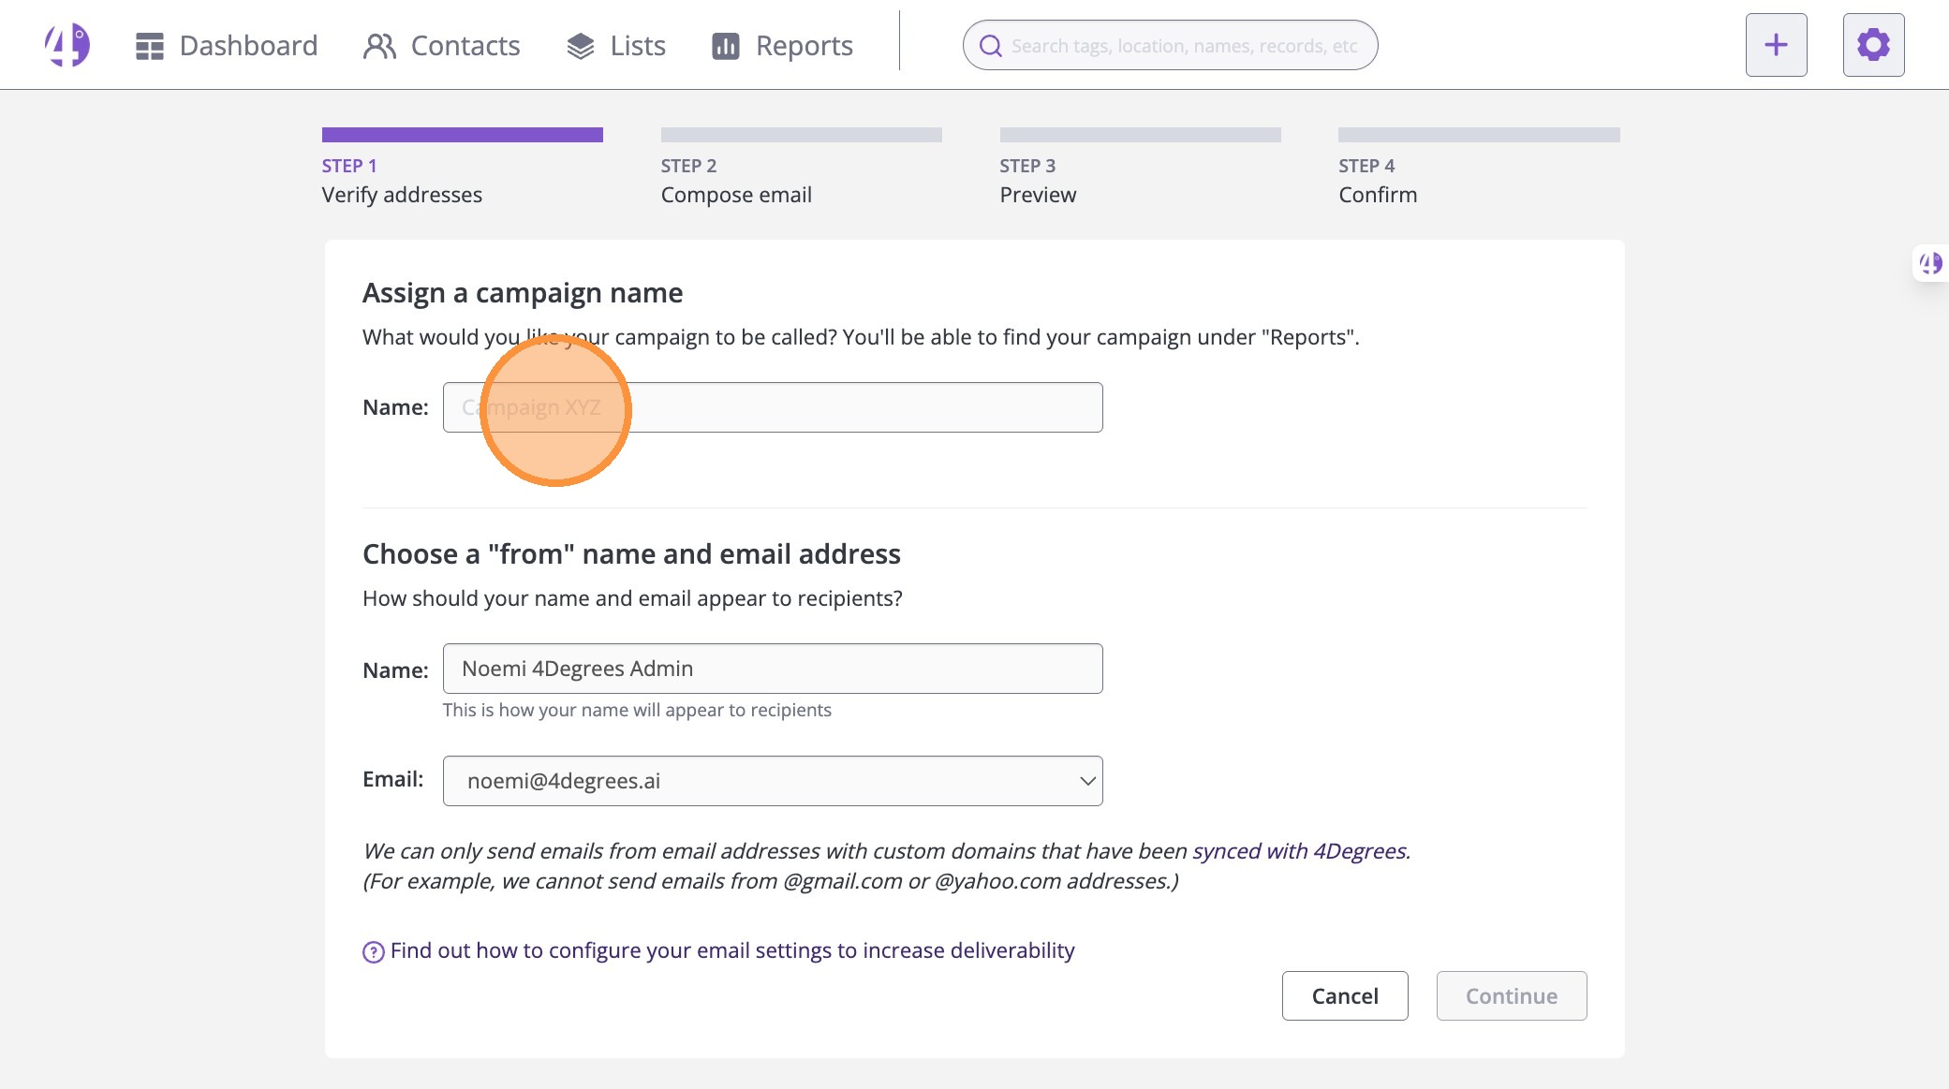The height and width of the screenshot is (1089, 1949).
Task: Open the Reports menu item
Action: [x=804, y=46]
